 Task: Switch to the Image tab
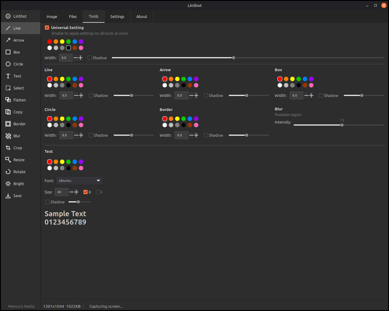tap(52, 16)
